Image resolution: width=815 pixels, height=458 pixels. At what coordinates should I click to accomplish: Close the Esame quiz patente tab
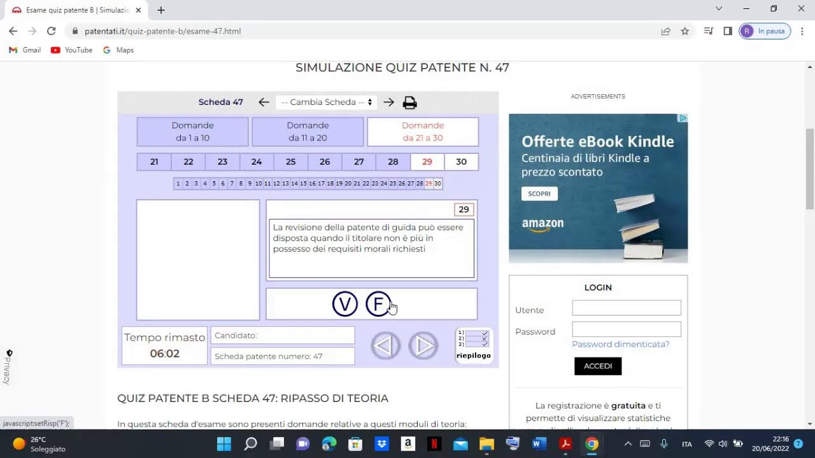coord(138,10)
